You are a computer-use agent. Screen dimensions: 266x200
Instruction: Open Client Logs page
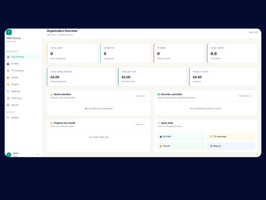click(23, 98)
